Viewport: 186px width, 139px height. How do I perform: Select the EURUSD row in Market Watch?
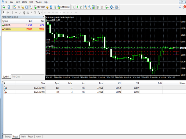[23, 25]
